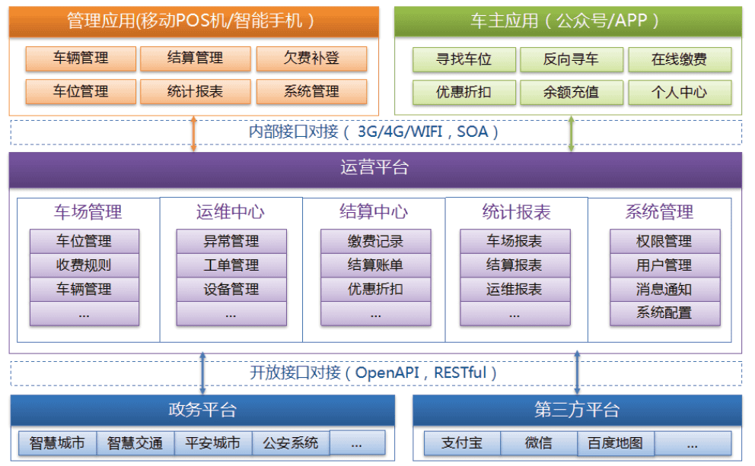
Task: Click the 智慧交通 box
Action: [135, 443]
